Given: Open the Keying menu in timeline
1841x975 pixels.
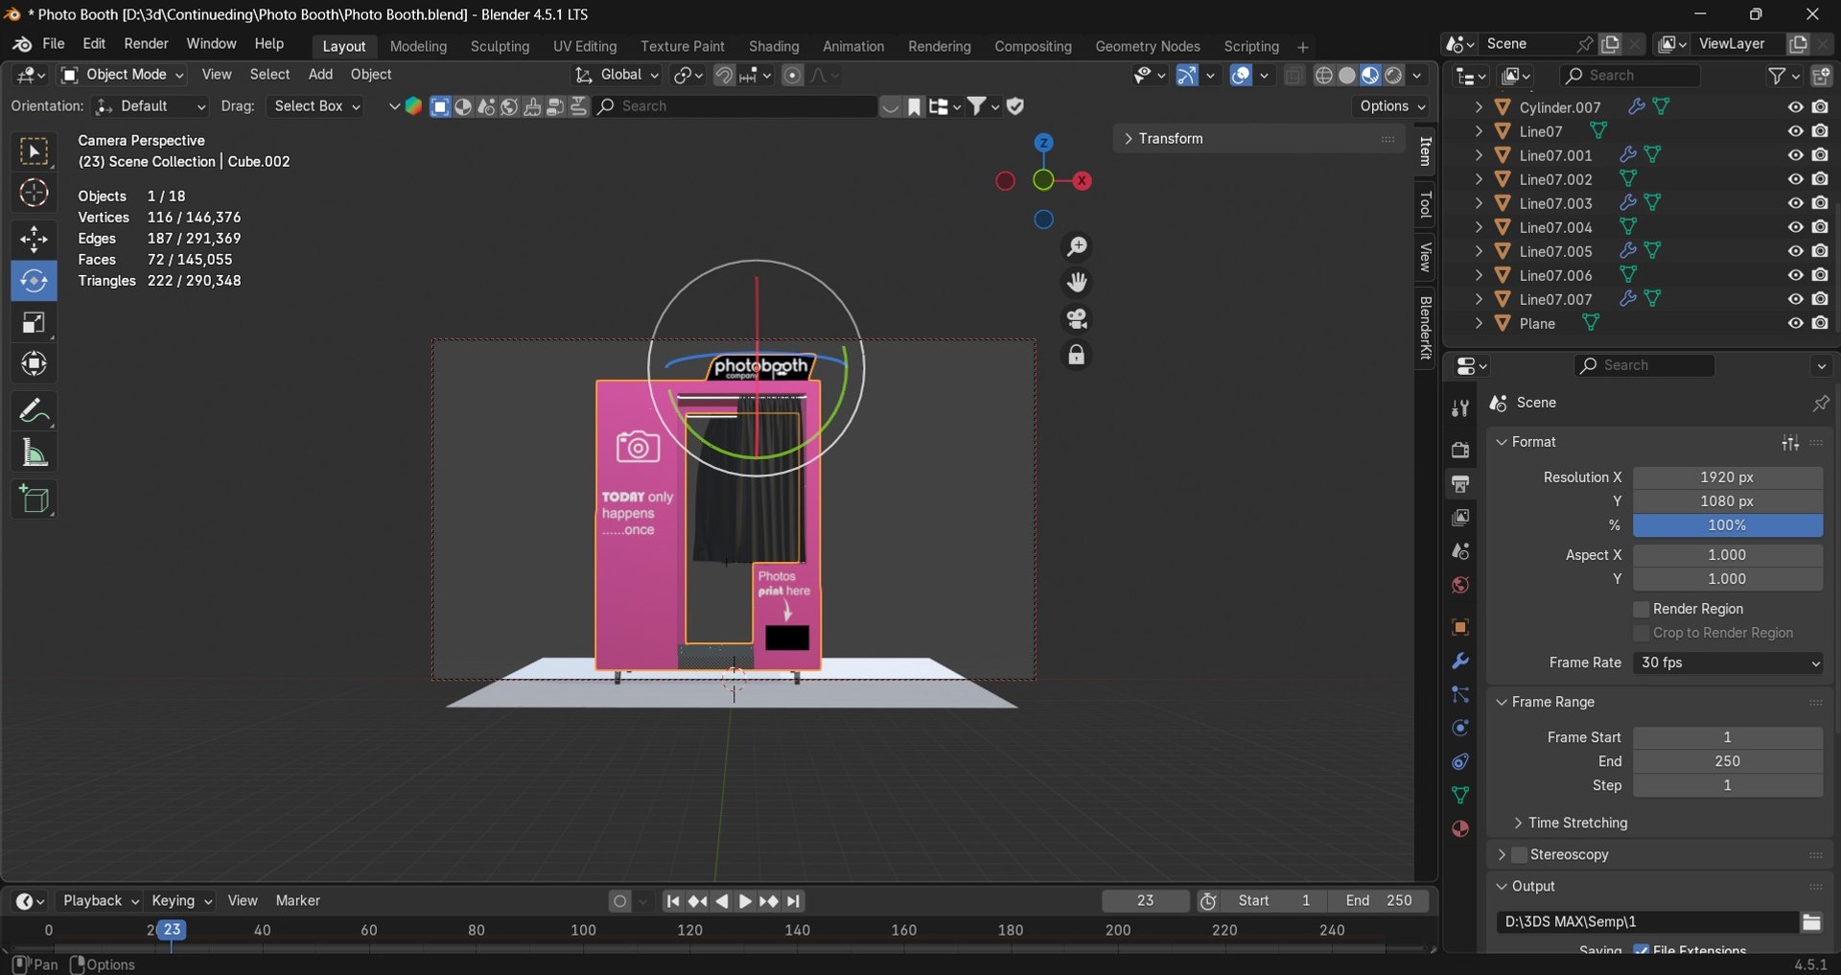Looking at the screenshot, I should click(x=181, y=901).
